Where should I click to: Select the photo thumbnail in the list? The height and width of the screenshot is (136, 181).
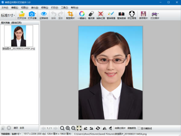tap(18, 36)
